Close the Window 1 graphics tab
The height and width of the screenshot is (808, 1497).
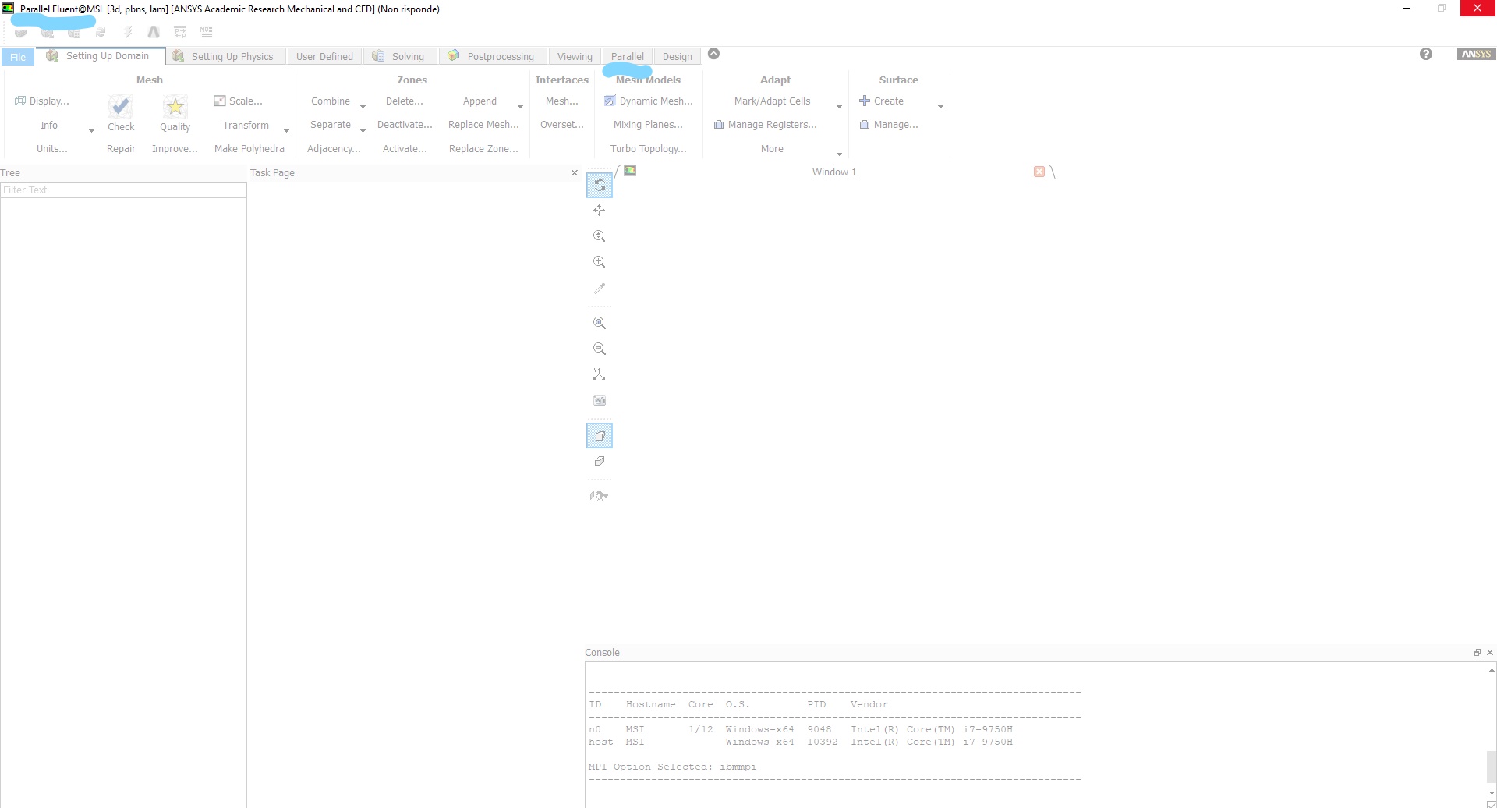1039,172
